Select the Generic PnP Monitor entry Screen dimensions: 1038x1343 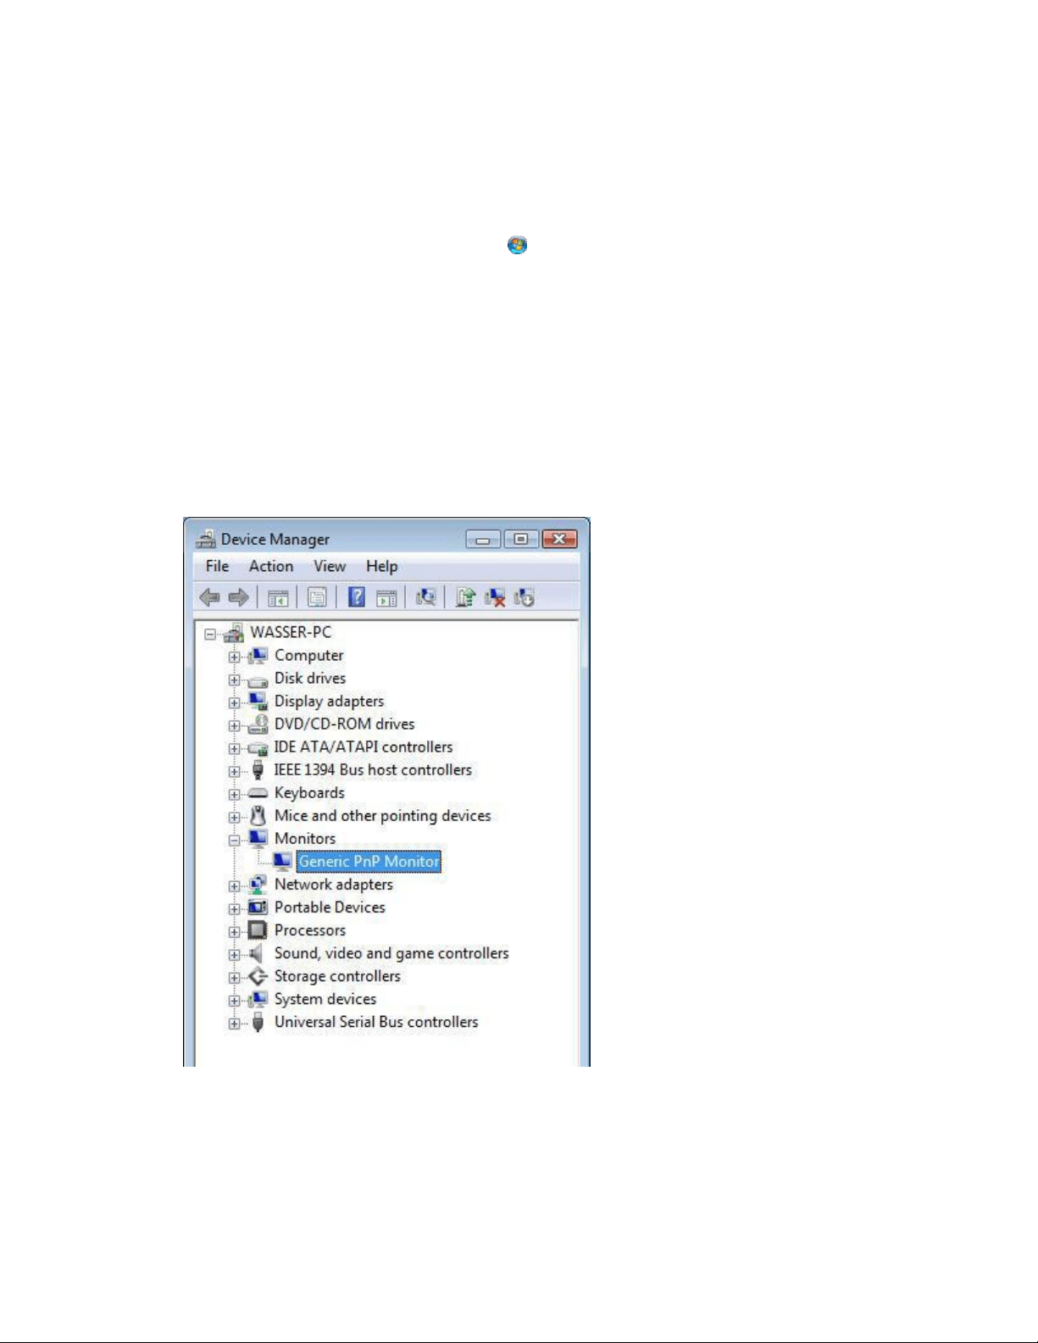(x=369, y=862)
